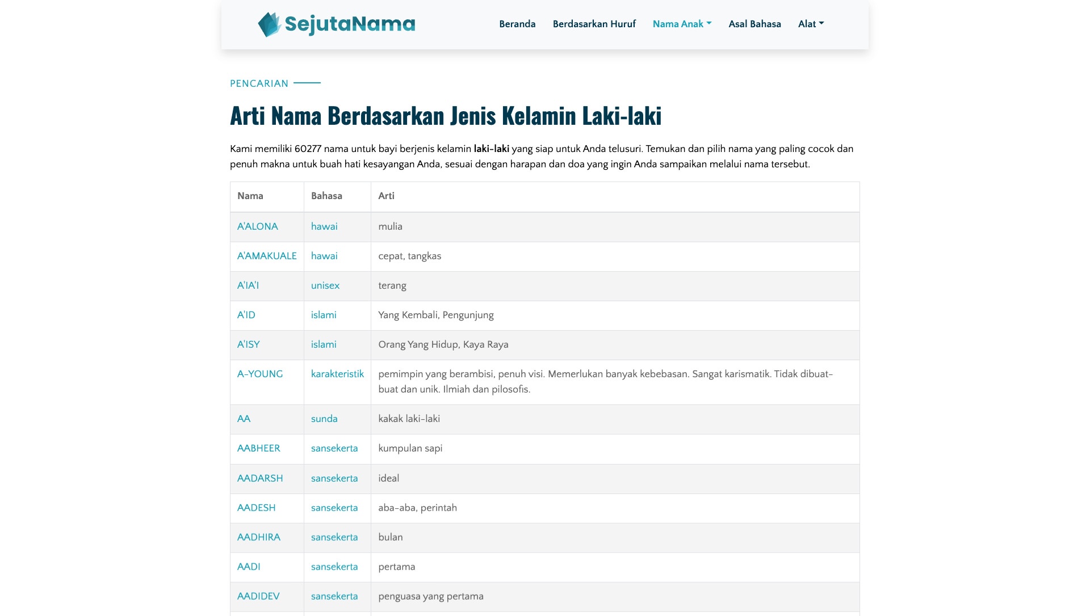1090x616 pixels.
Task: Expand the Nama Anak dropdown
Action: click(678, 24)
